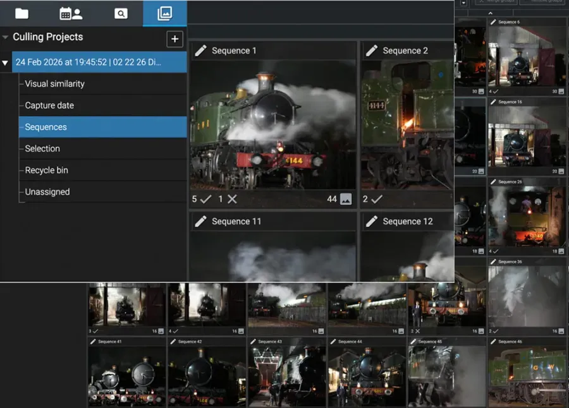Click the Merge groups button
The image size is (569, 408).
pos(493,2)
